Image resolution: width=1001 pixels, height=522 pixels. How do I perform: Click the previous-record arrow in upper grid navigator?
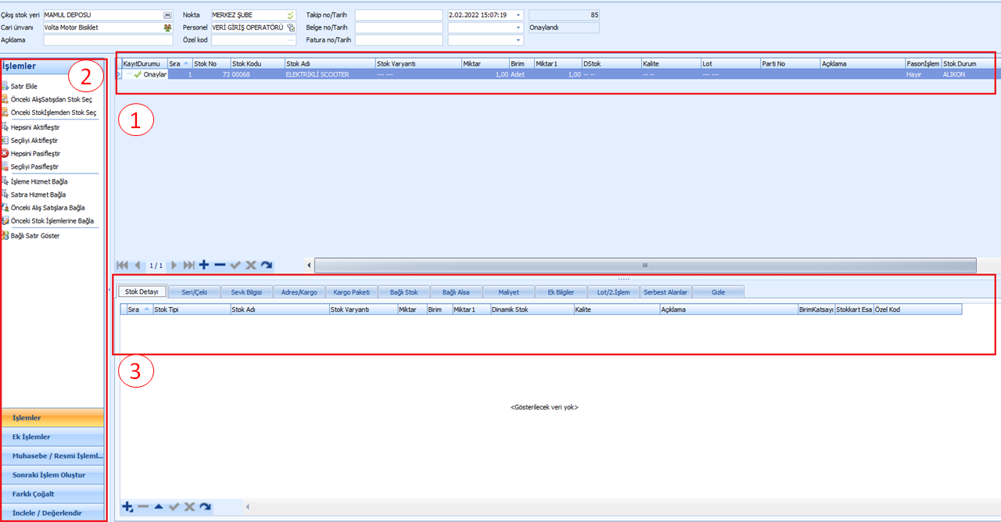[x=138, y=265]
